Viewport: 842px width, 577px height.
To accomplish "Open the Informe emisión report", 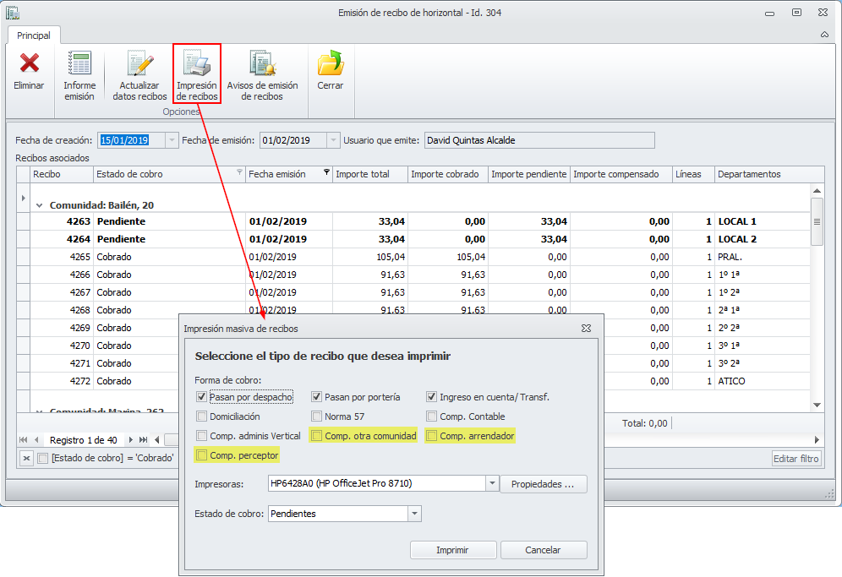I will [x=79, y=64].
